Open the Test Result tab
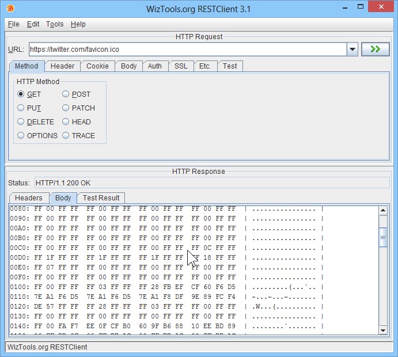The width and height of the screenshot is (398, 357). (101, 198)
